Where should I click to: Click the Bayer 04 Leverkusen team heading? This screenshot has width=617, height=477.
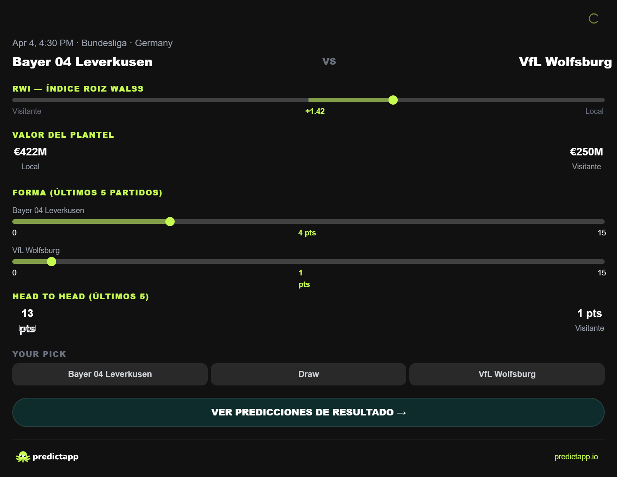82,62
